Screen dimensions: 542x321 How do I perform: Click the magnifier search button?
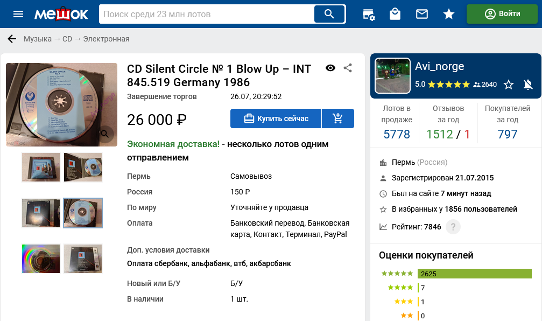point(329,14)
